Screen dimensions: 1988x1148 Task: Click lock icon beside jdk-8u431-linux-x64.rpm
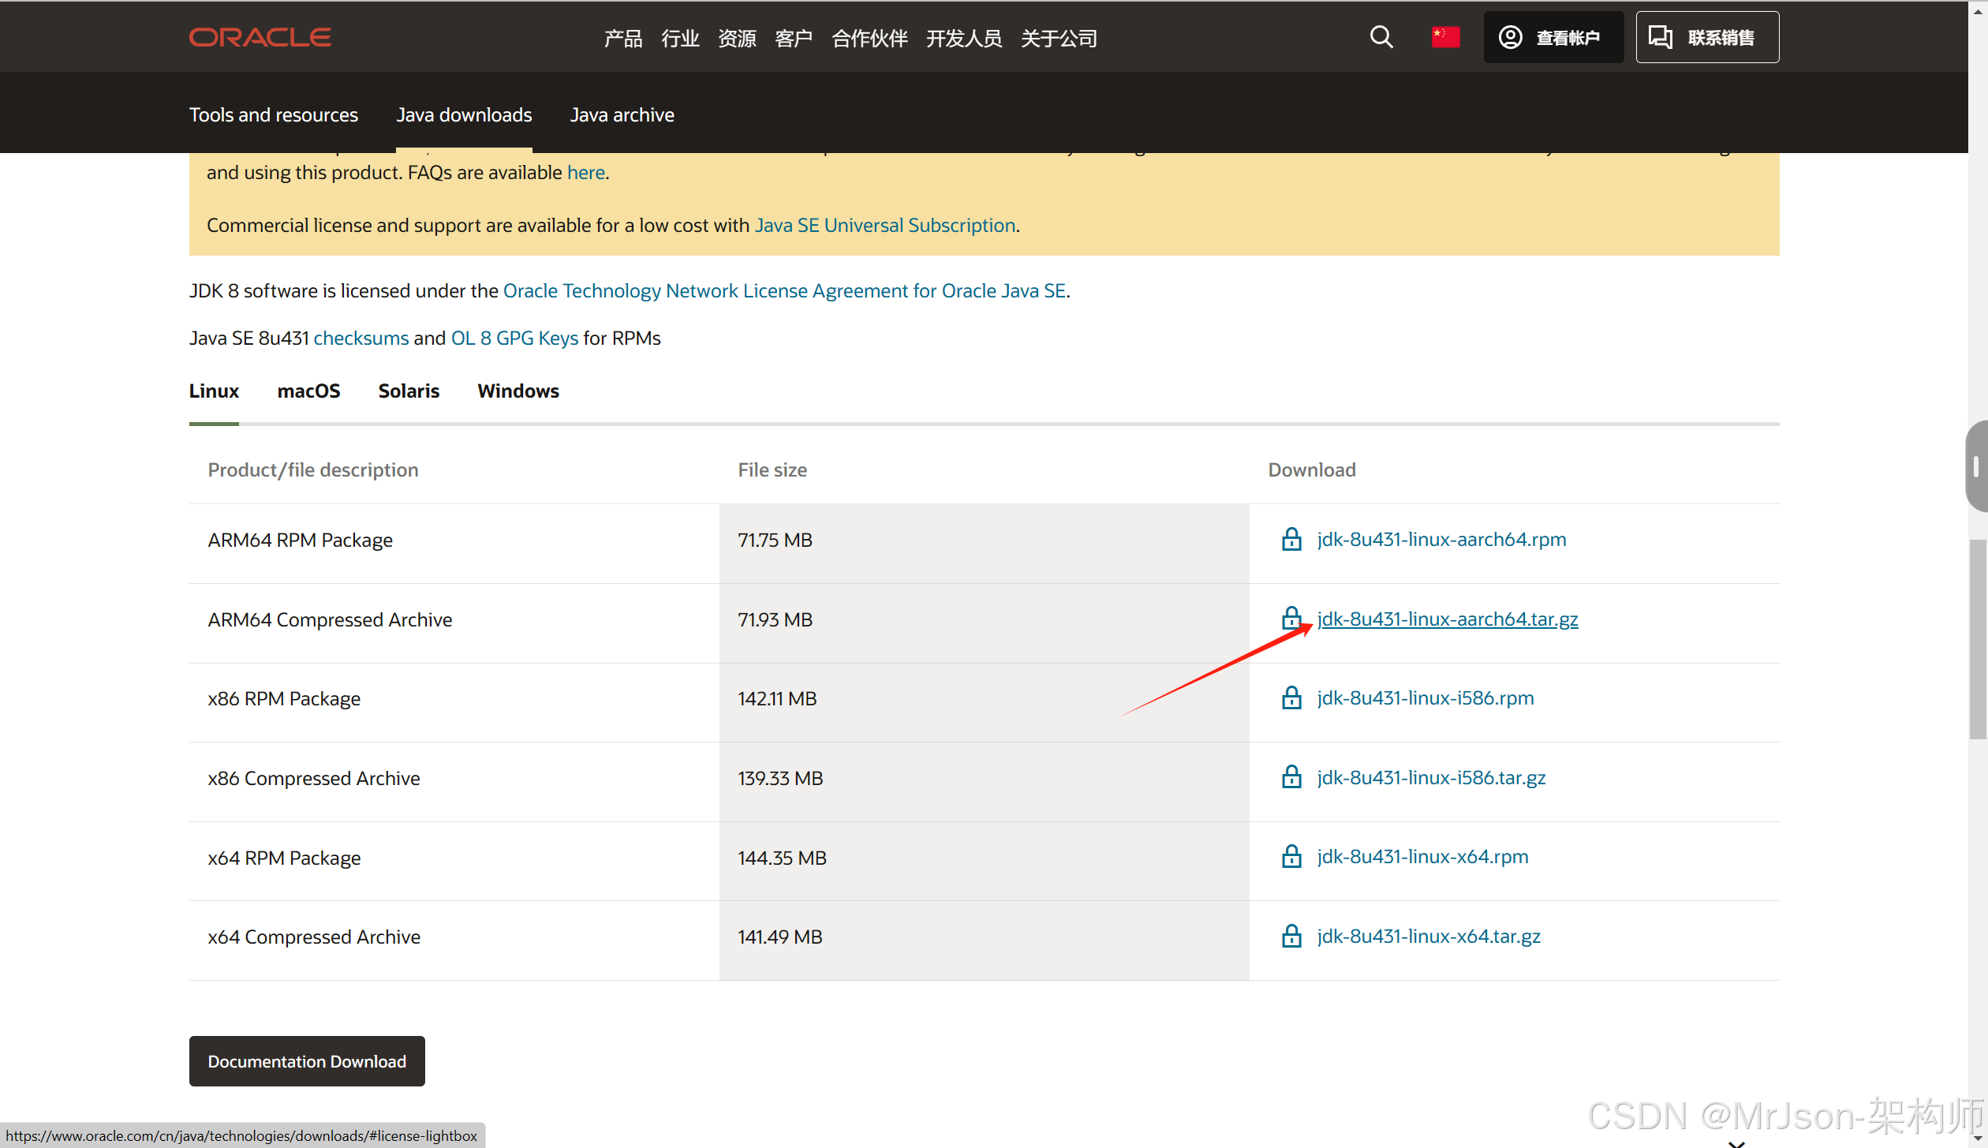coord(1291,857)
